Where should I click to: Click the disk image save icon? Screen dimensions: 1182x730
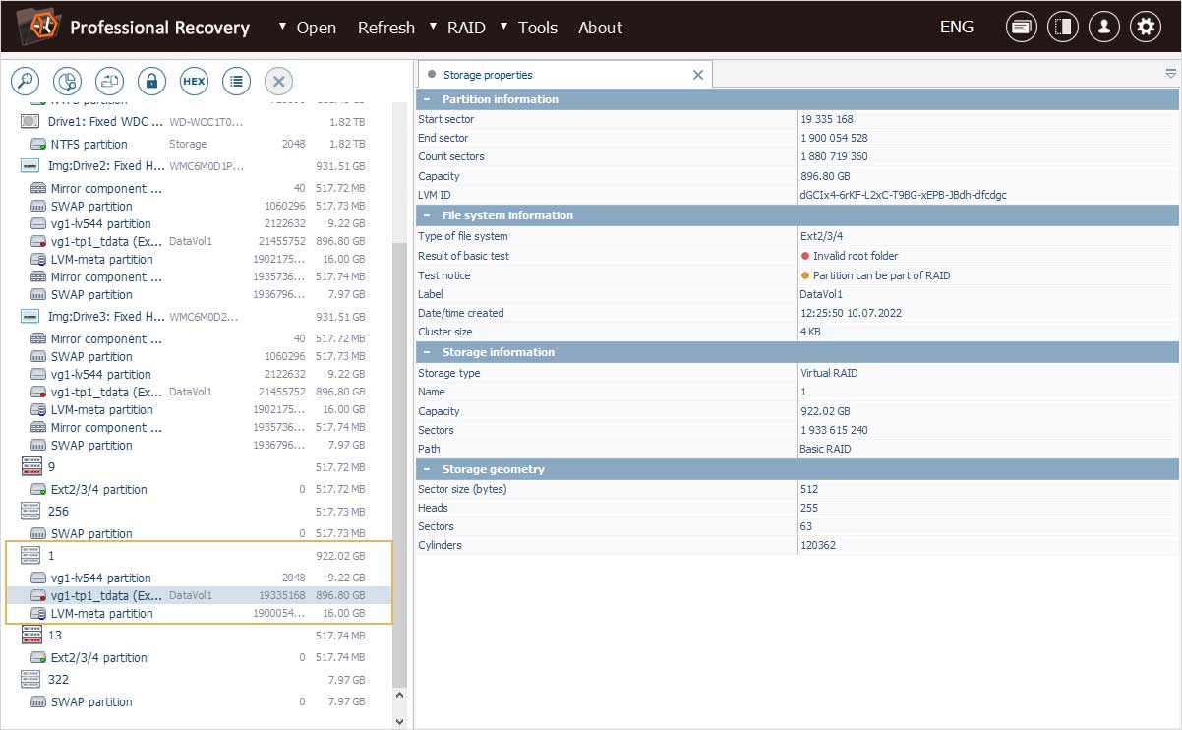(109, 81)
